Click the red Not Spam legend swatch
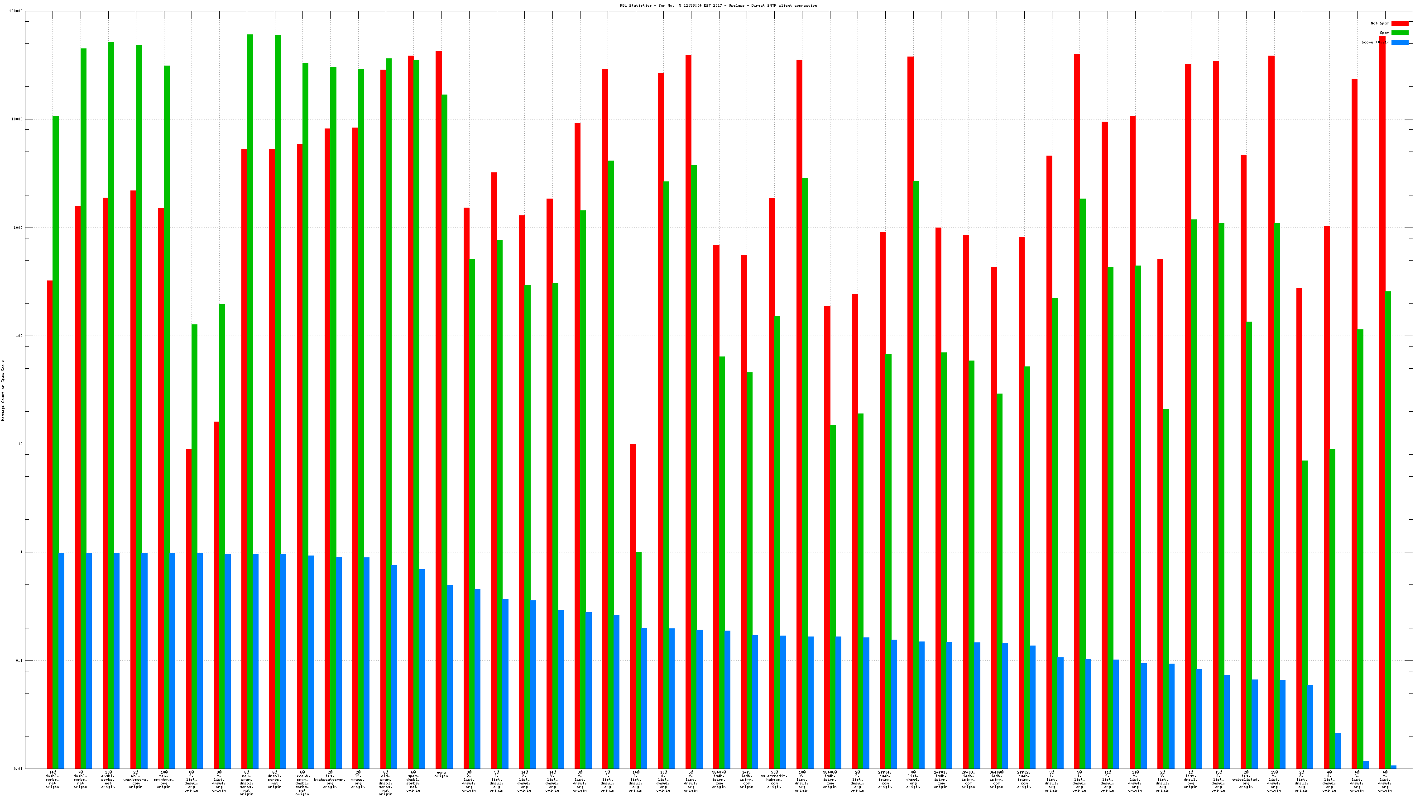This screenshot has height=798, width=1420. pyautogui.click(x=1400, y=23)
